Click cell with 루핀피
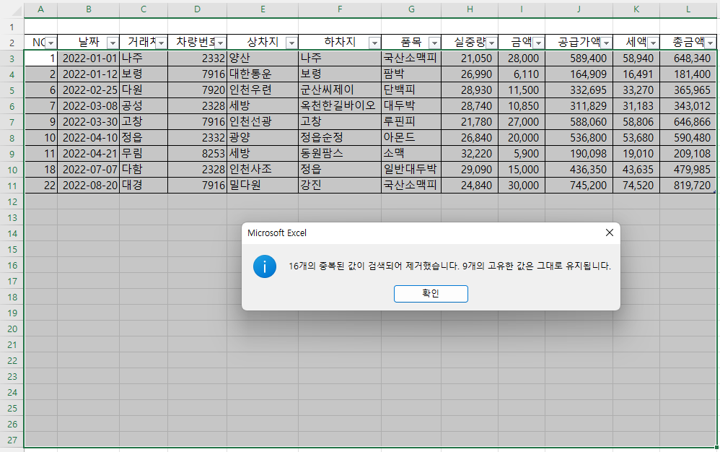Image resolution: width=720 pixels, height=452 pixels. tap(411, 122)
